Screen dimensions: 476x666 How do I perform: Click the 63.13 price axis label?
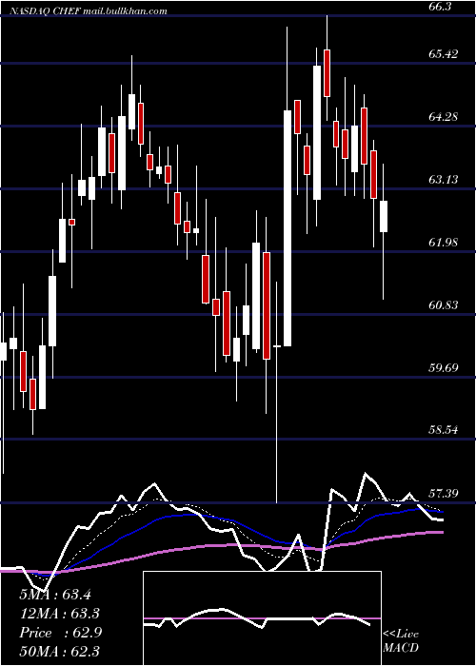point(444,179)
